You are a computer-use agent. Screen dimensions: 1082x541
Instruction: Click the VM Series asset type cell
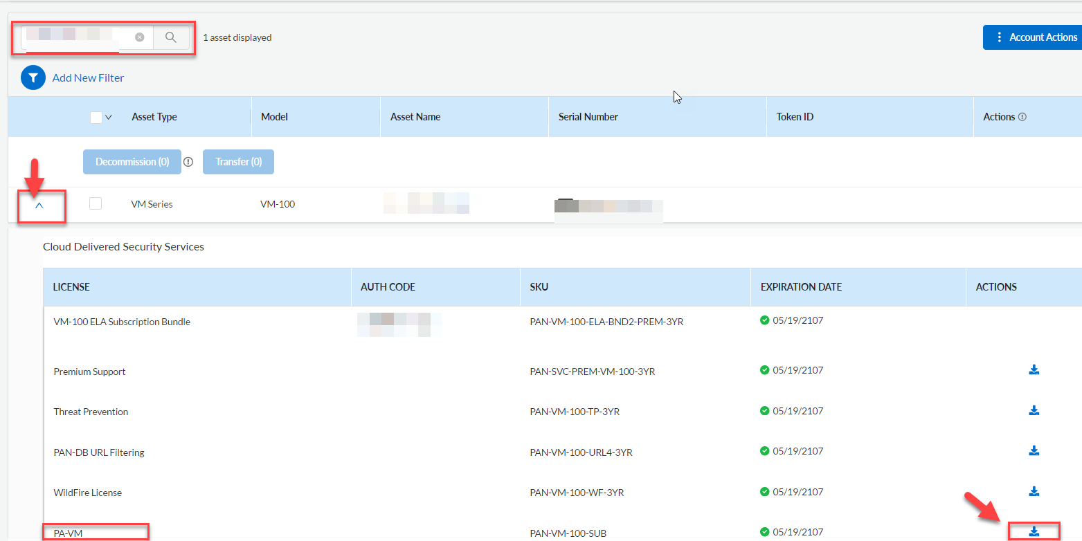pos(152,204)
